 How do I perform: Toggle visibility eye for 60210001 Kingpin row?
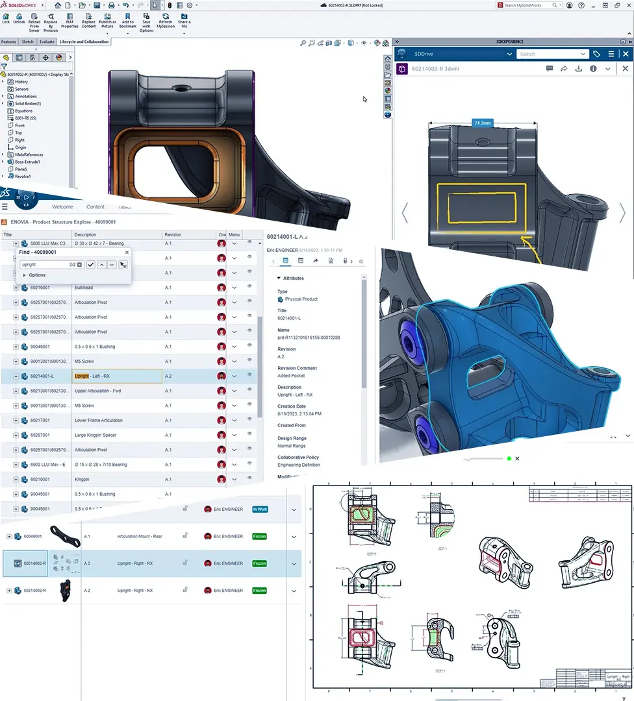249,478
